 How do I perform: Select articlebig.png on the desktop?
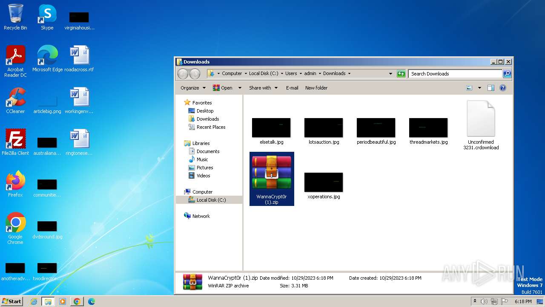47,105
